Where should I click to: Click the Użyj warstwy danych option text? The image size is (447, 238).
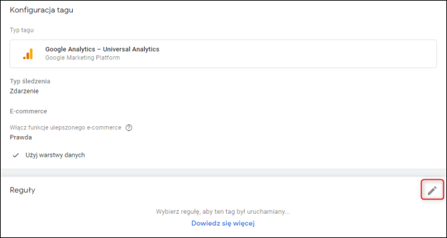55,155
